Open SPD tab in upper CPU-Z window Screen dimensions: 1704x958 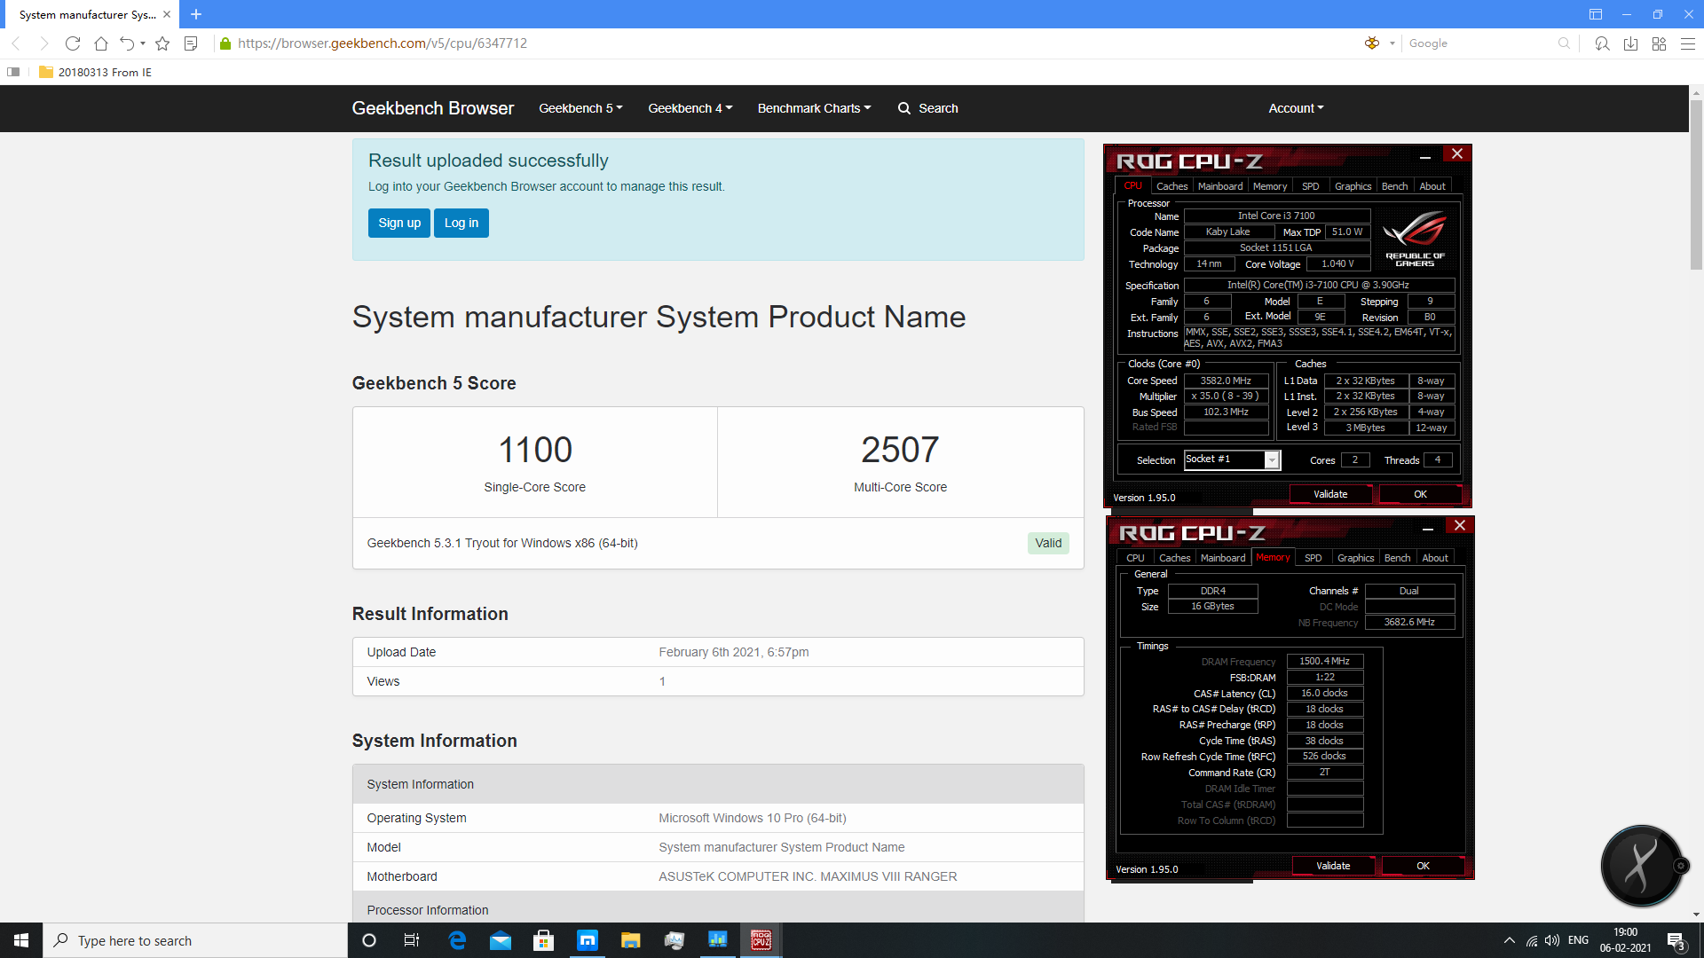click(1311, 186)
